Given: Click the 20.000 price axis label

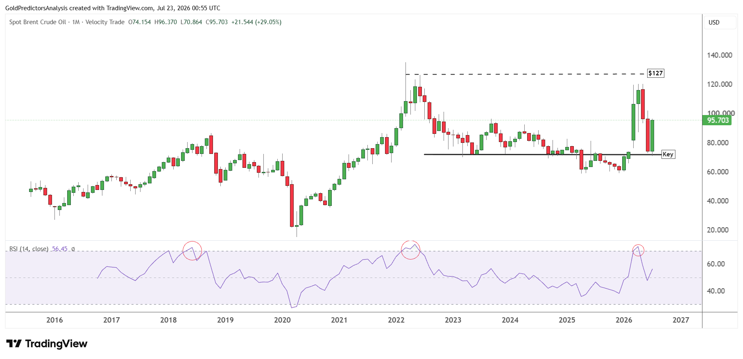Looking at the screenshot, I should click(x=718, y=230).
